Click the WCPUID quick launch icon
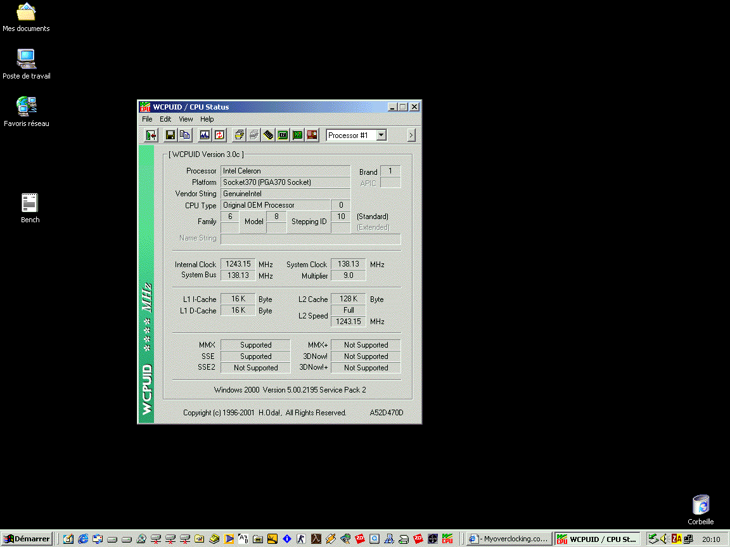730x547 pixels. pos(447,539)
